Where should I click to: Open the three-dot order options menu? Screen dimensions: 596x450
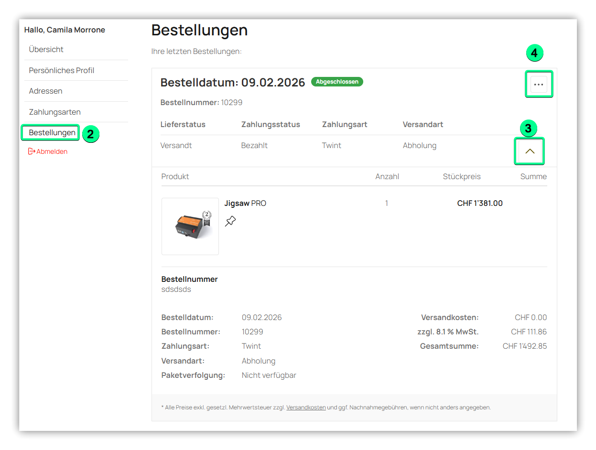click(539, 84)
